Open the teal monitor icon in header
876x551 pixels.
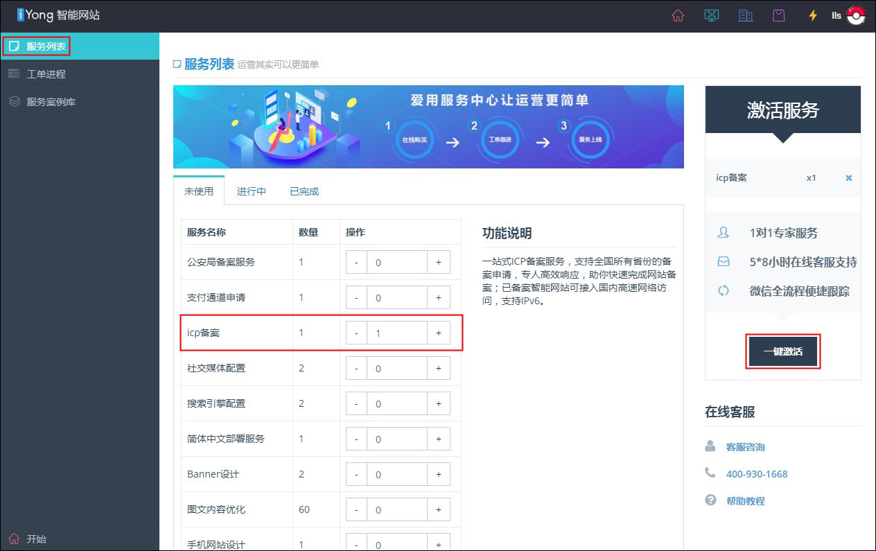tap(712, 15)
